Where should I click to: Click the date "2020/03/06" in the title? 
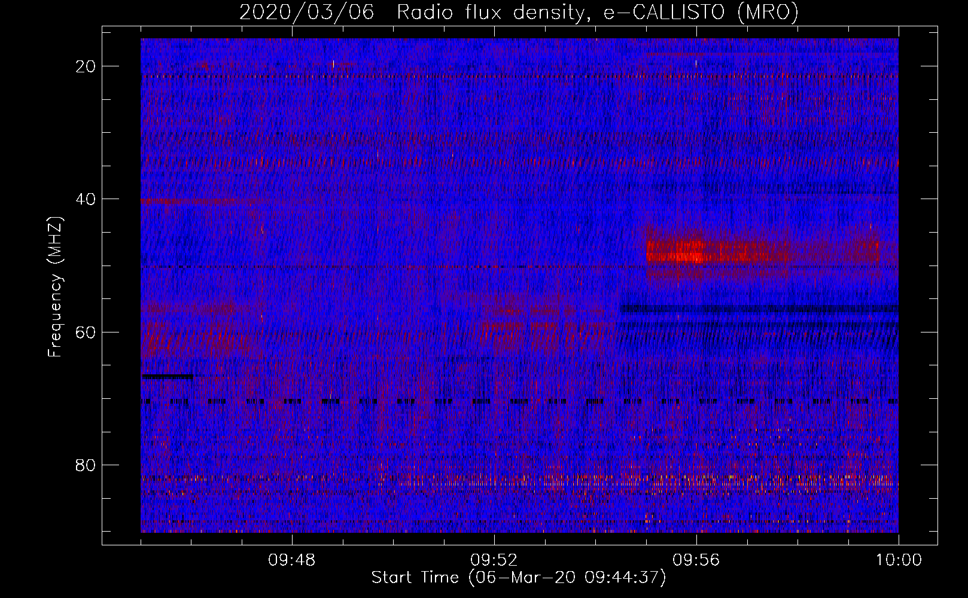pos(307,13)
